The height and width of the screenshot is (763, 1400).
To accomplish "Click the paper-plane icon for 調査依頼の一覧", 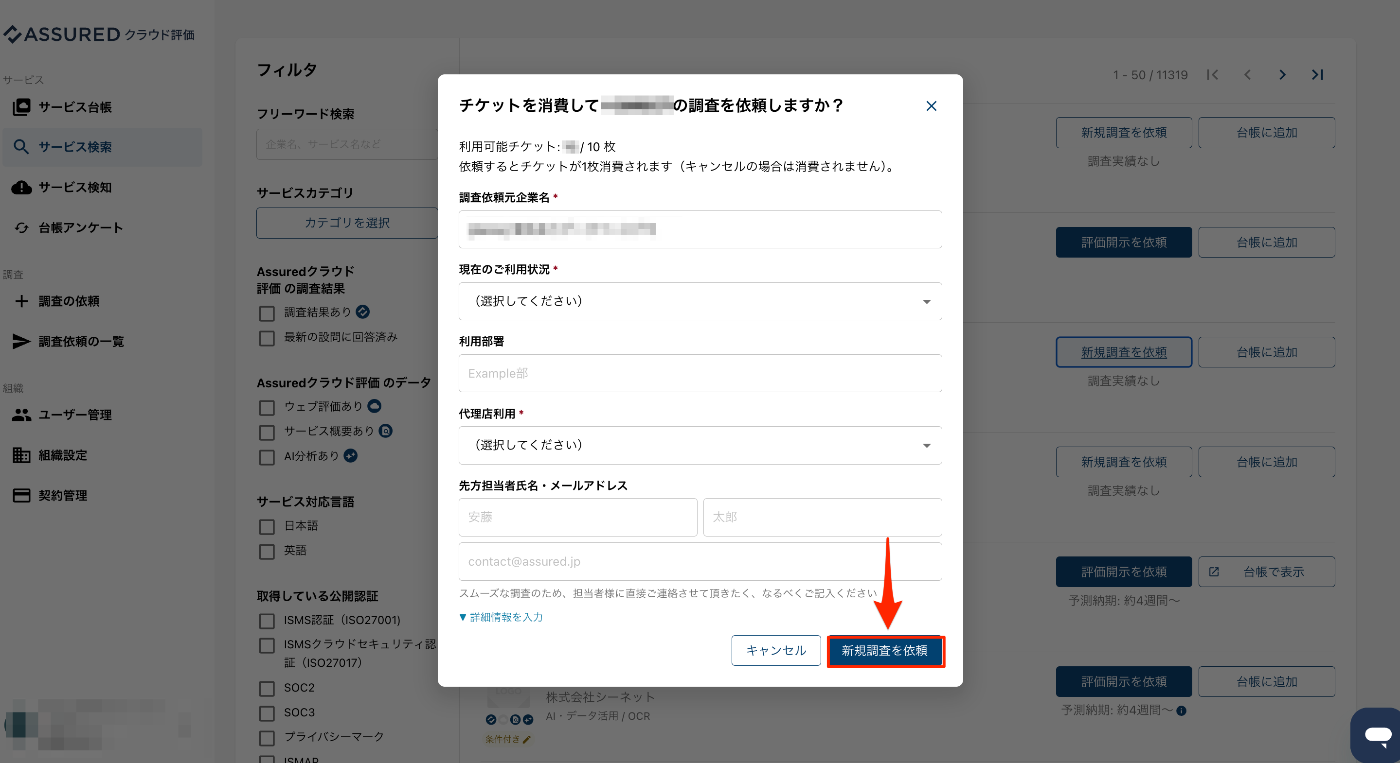I will click(22, 341).
